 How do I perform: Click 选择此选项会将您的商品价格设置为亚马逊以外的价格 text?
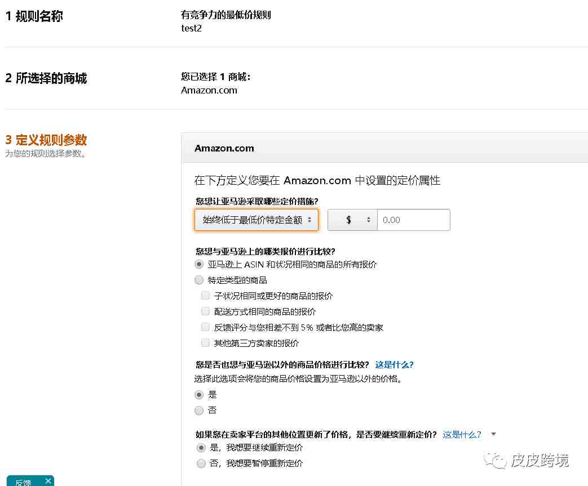coord(298,379)
